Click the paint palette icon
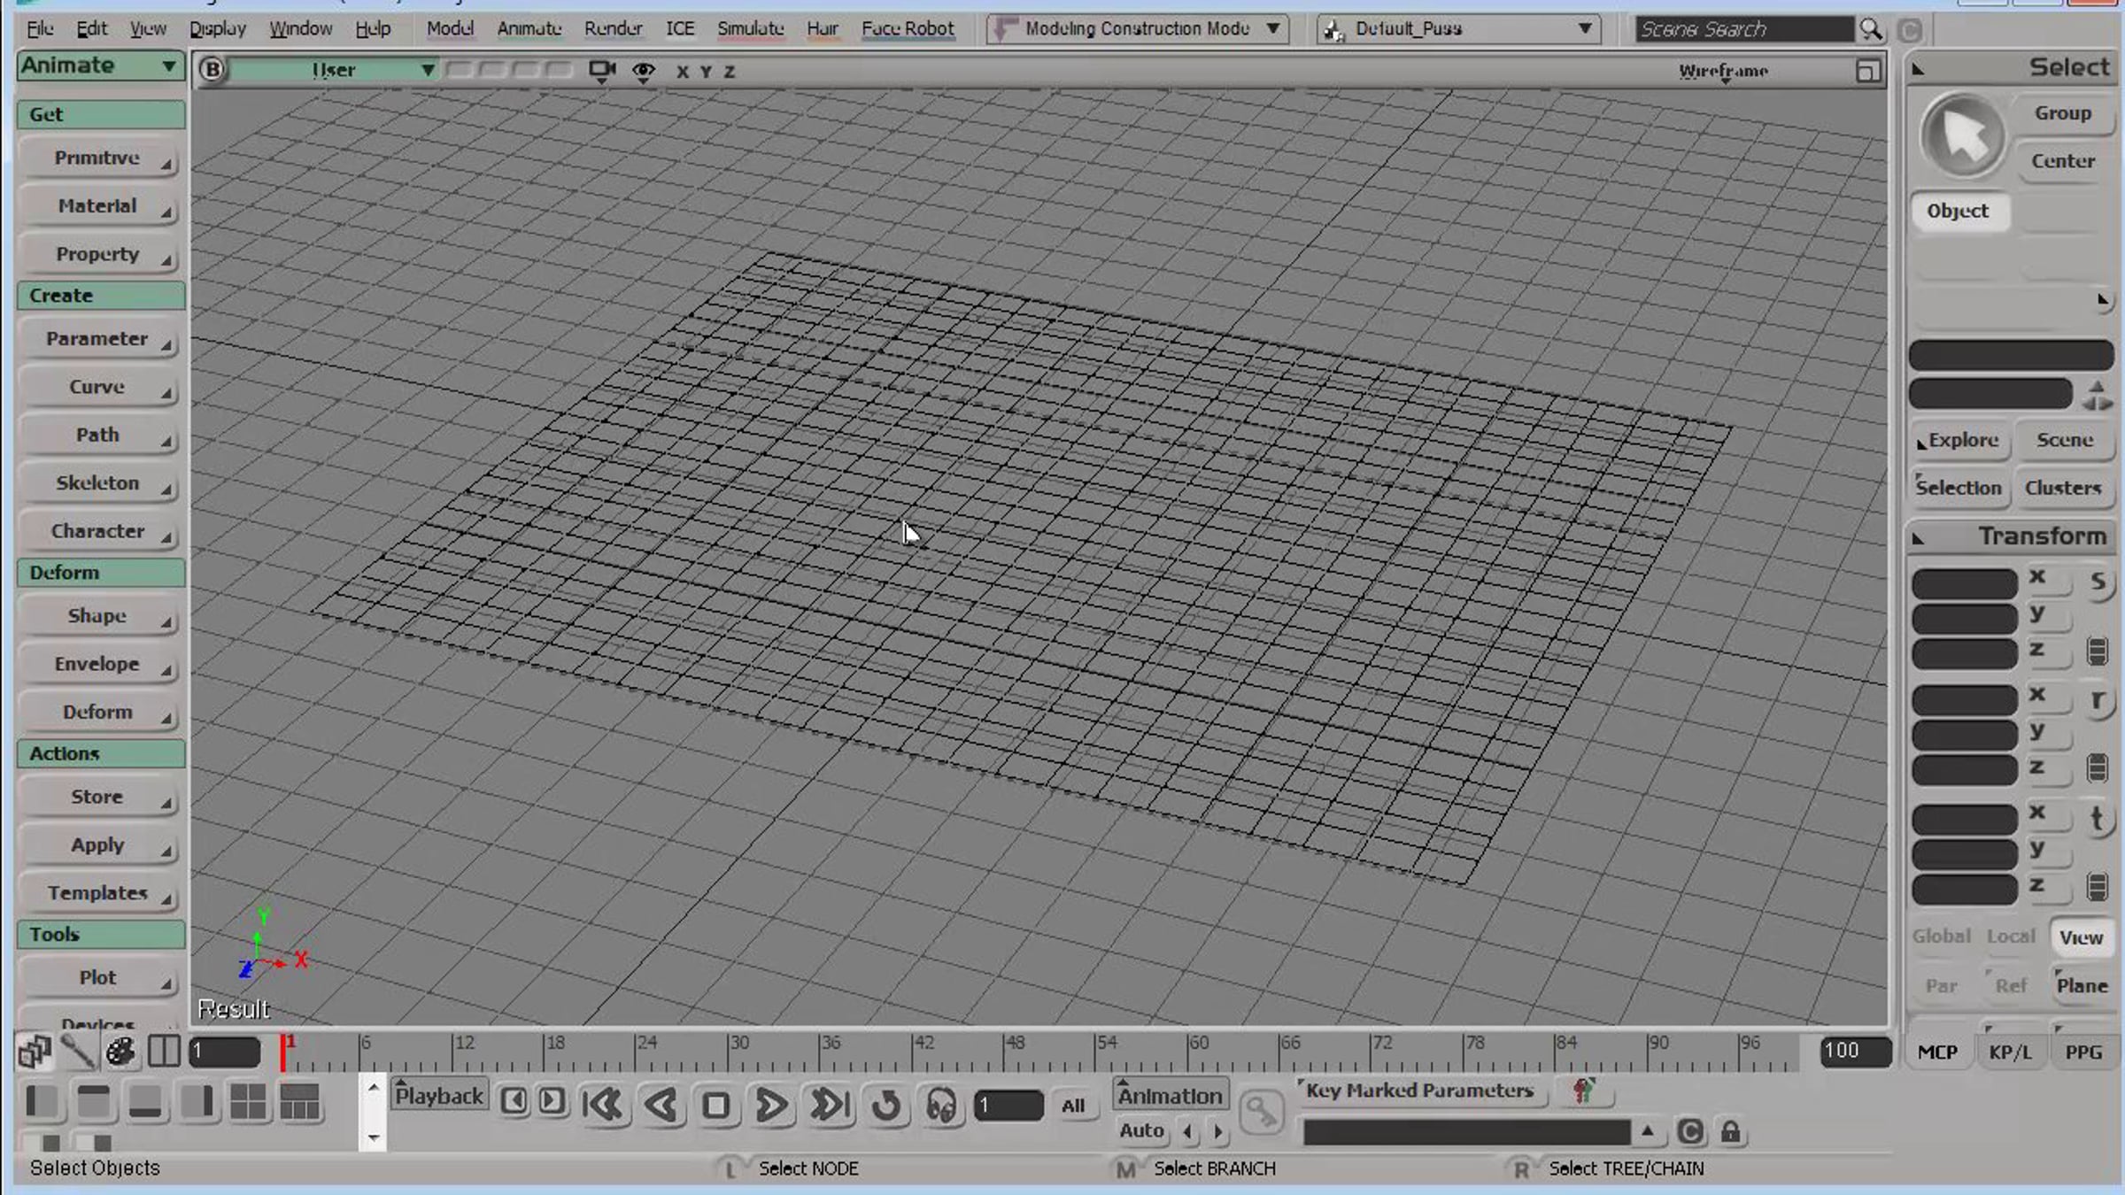Viewport: 2125px width, 1195px height. tap(120, 1051)
